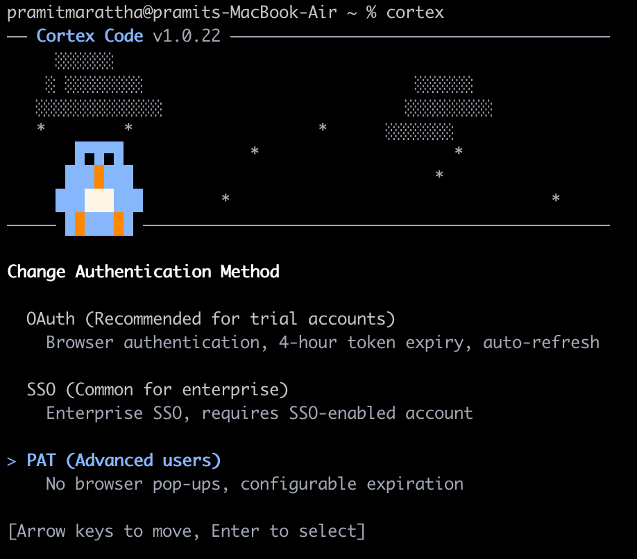
Task: Click the Change Authentication Method heading
Action: point(142,271)
